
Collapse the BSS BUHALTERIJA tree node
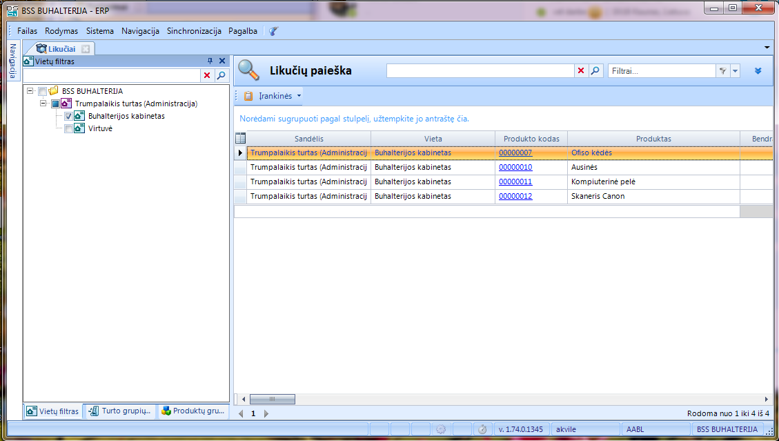(30, 92)
